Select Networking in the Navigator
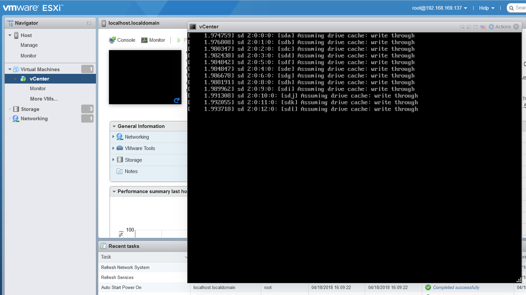This screenshot has width=526, height=295. 34,119
